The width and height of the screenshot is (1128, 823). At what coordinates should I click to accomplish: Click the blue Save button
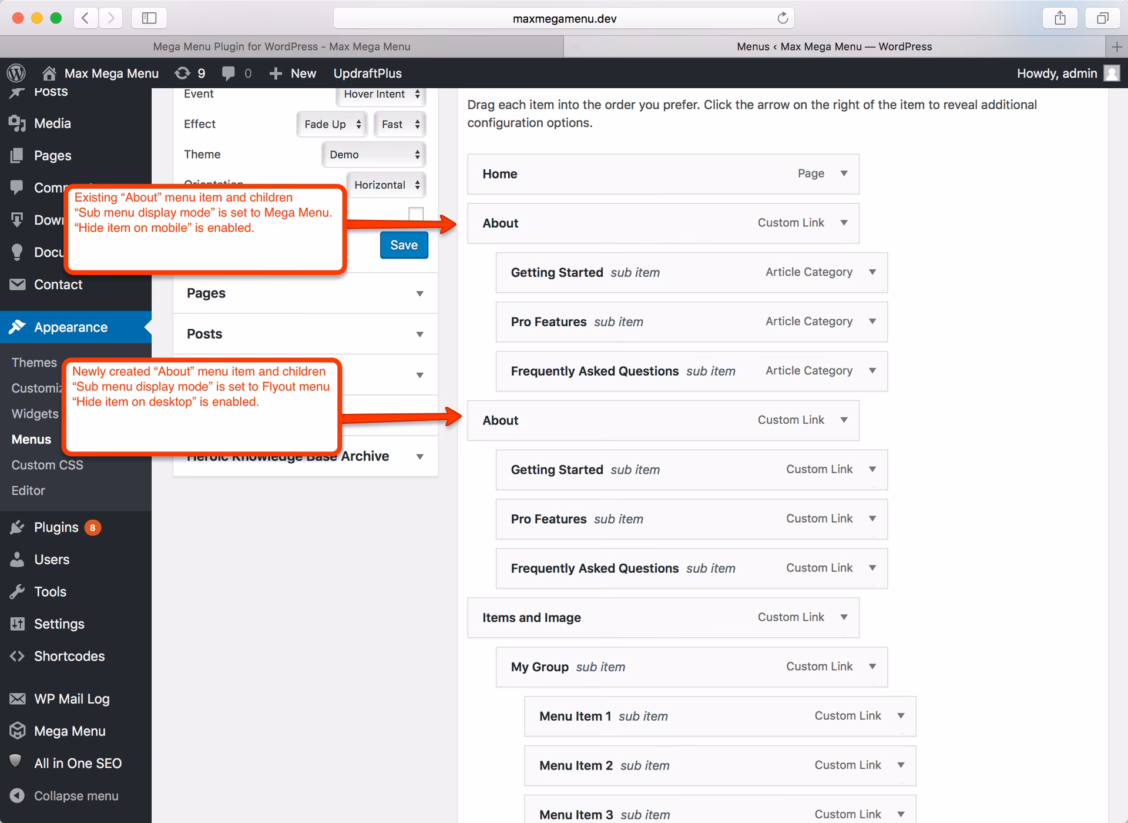(x=404, y=245)
